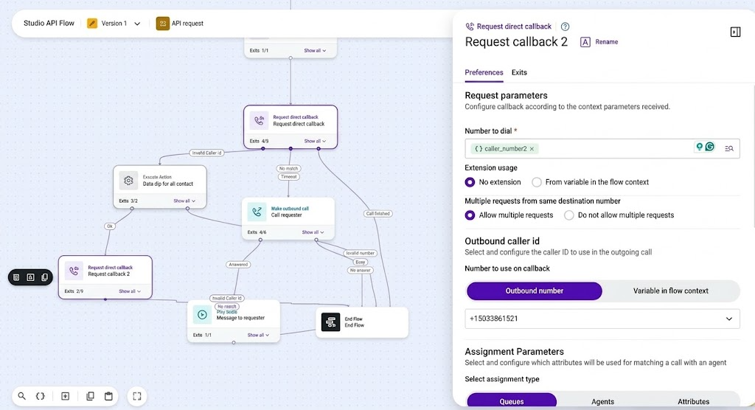Click the Invalid number exit label
This screenshot has width=755, height=410.
pos(360,253)
